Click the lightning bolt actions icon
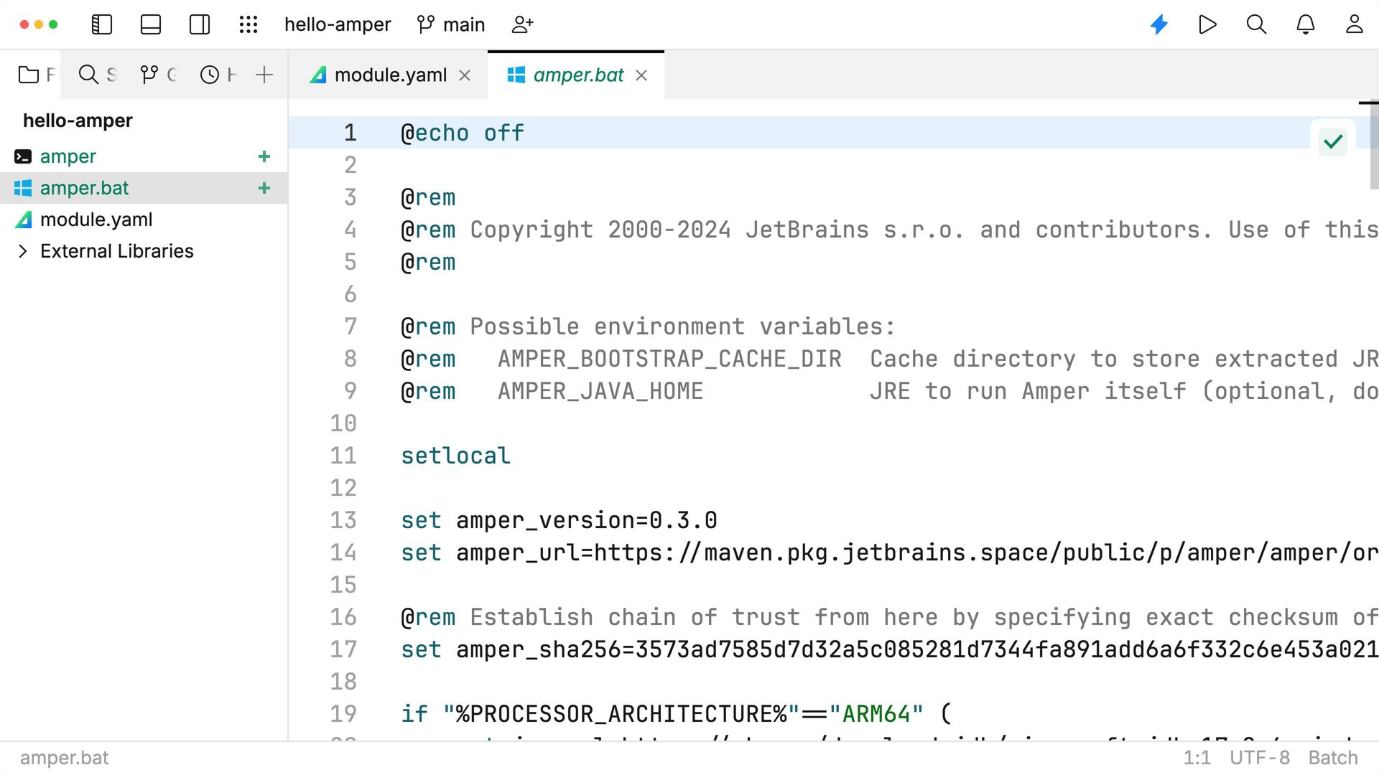 pyautogui.click(x=1159, y=24)
